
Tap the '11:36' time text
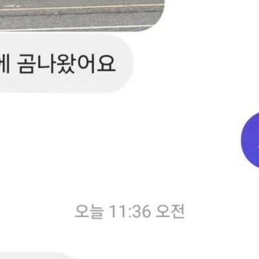tap(129, 212)
